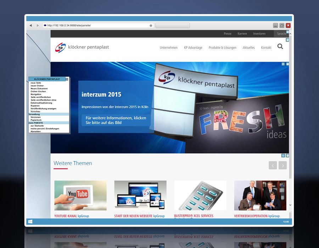Select 'Navigation' in the panel
The image size is (319, 248).
coord(36,94)
